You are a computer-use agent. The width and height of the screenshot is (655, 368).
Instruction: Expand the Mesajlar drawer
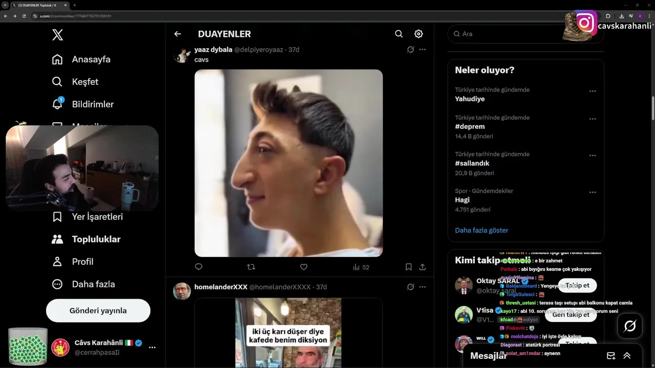click(x=627, y=356)
